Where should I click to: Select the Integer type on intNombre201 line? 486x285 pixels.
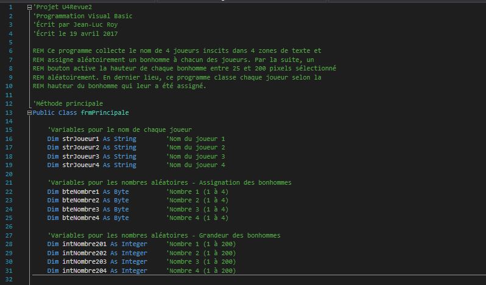134,244
